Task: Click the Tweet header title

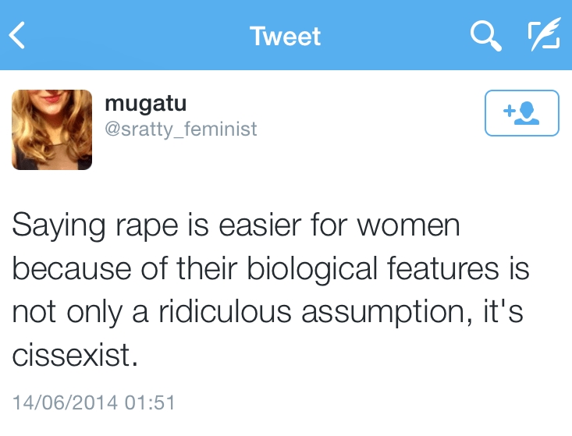Action: (286, 36)
